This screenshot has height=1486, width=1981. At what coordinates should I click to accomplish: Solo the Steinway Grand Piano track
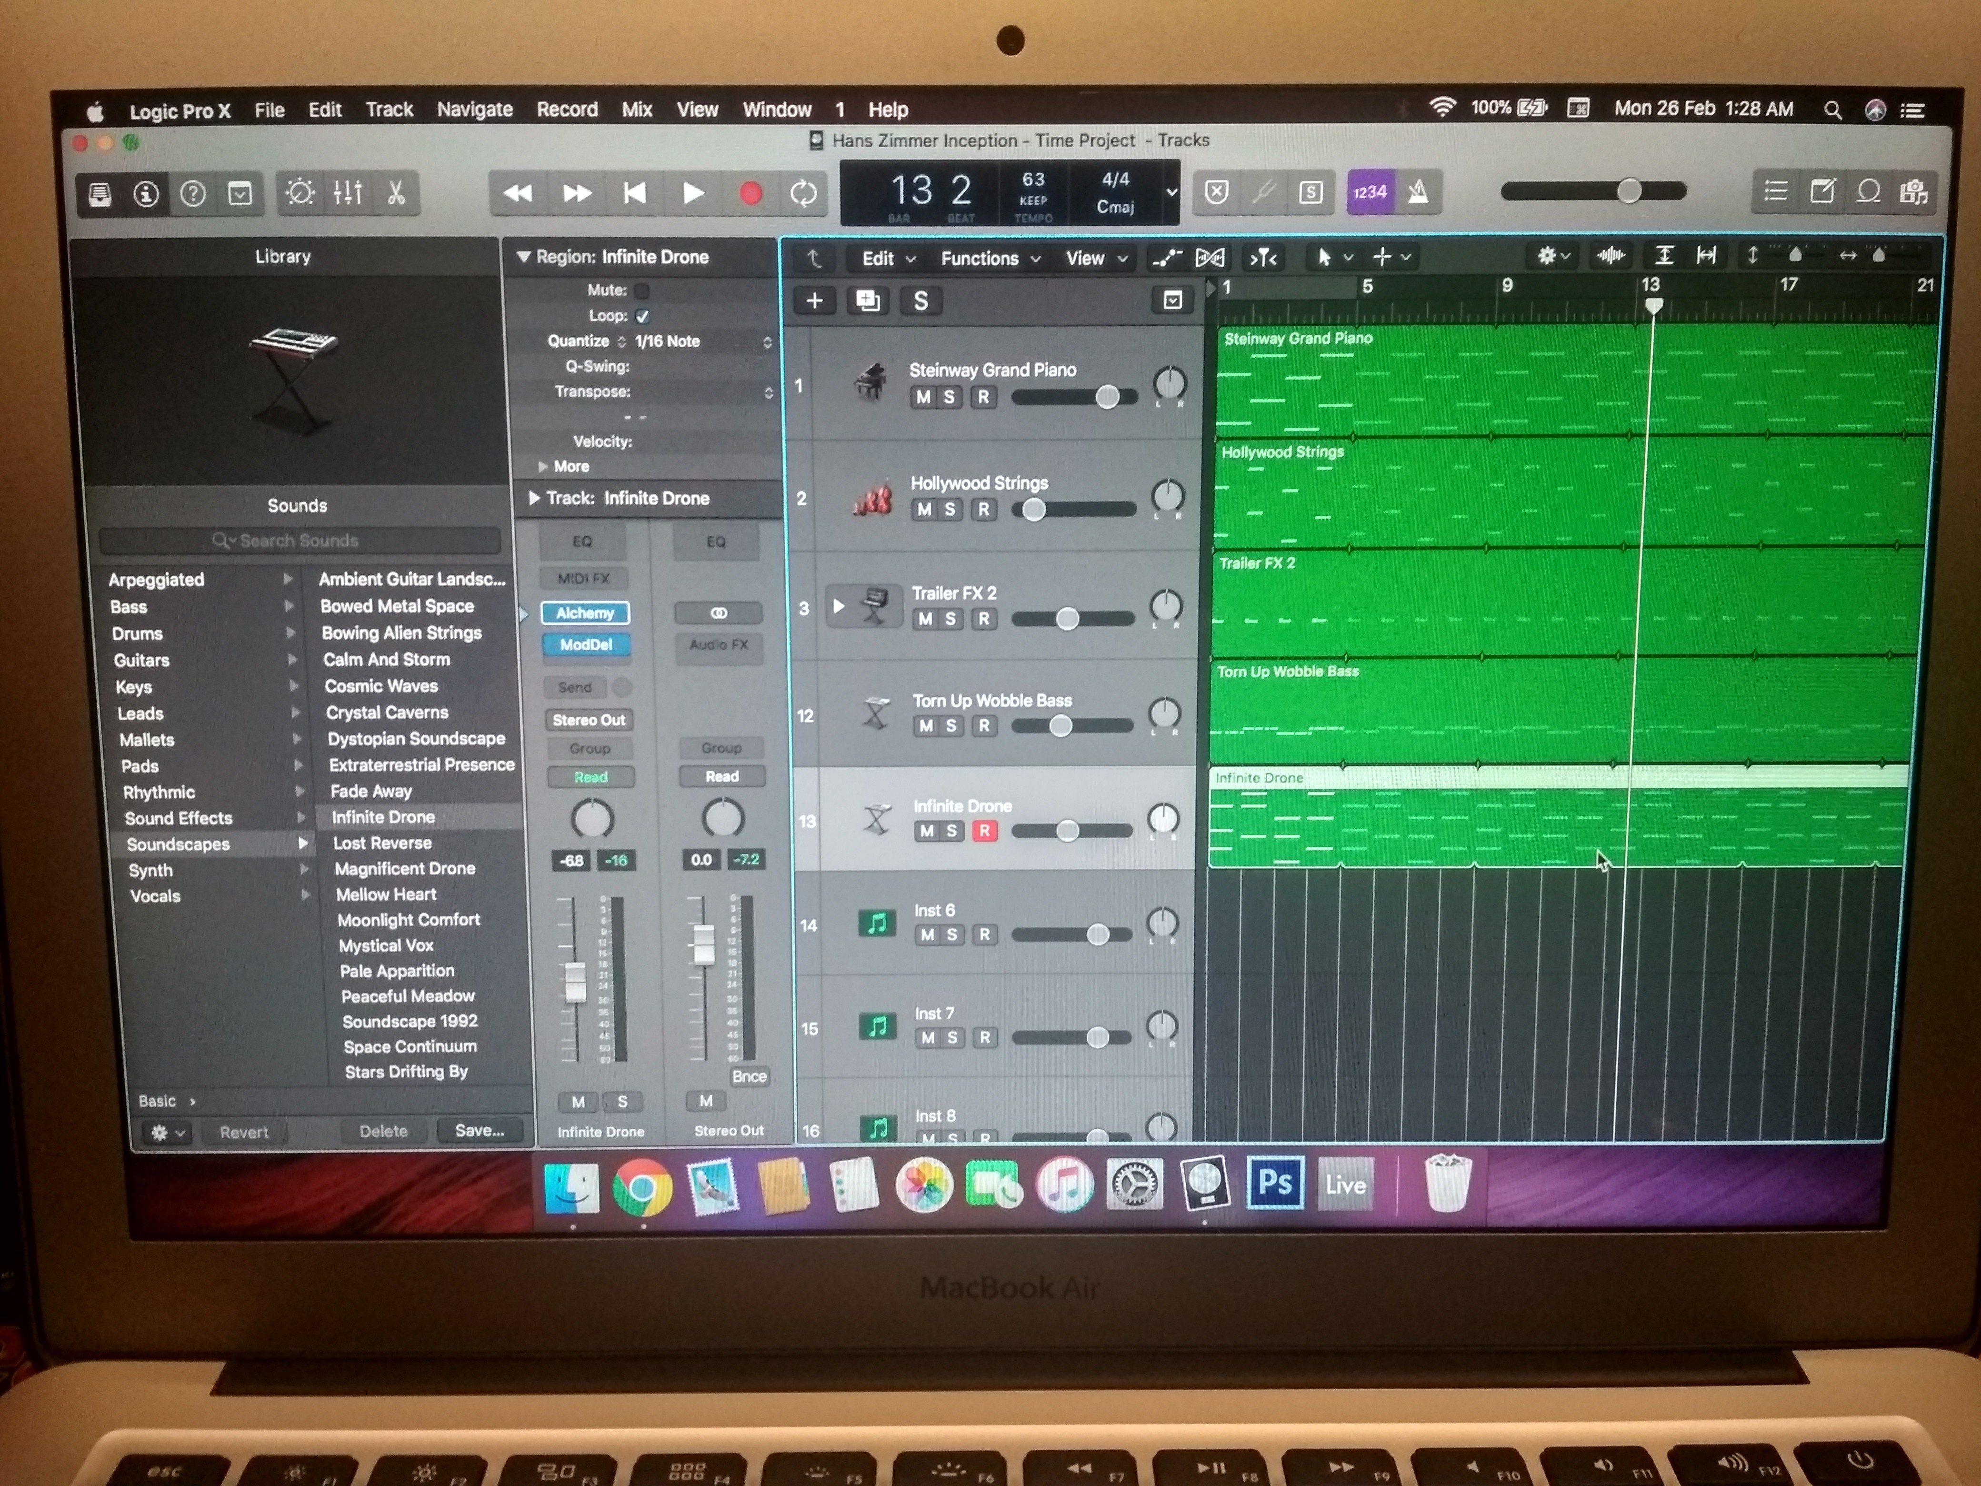point(949,398)
